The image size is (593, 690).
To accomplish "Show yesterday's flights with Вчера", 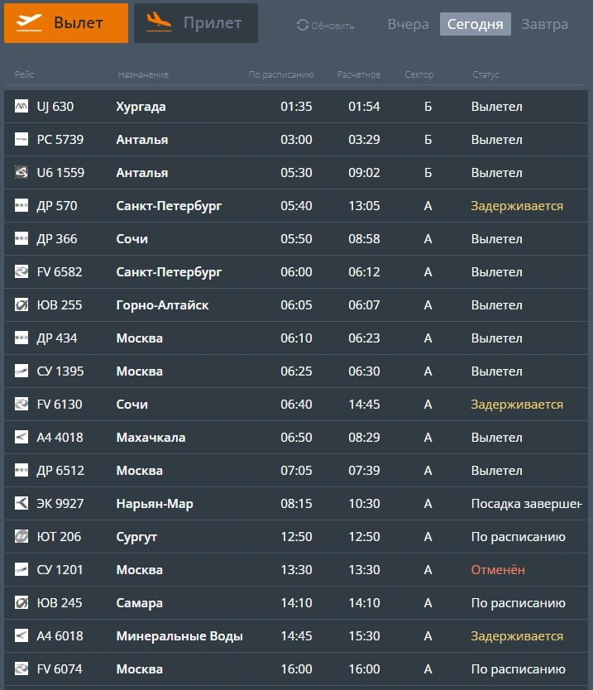I will (x=408, y=24).
